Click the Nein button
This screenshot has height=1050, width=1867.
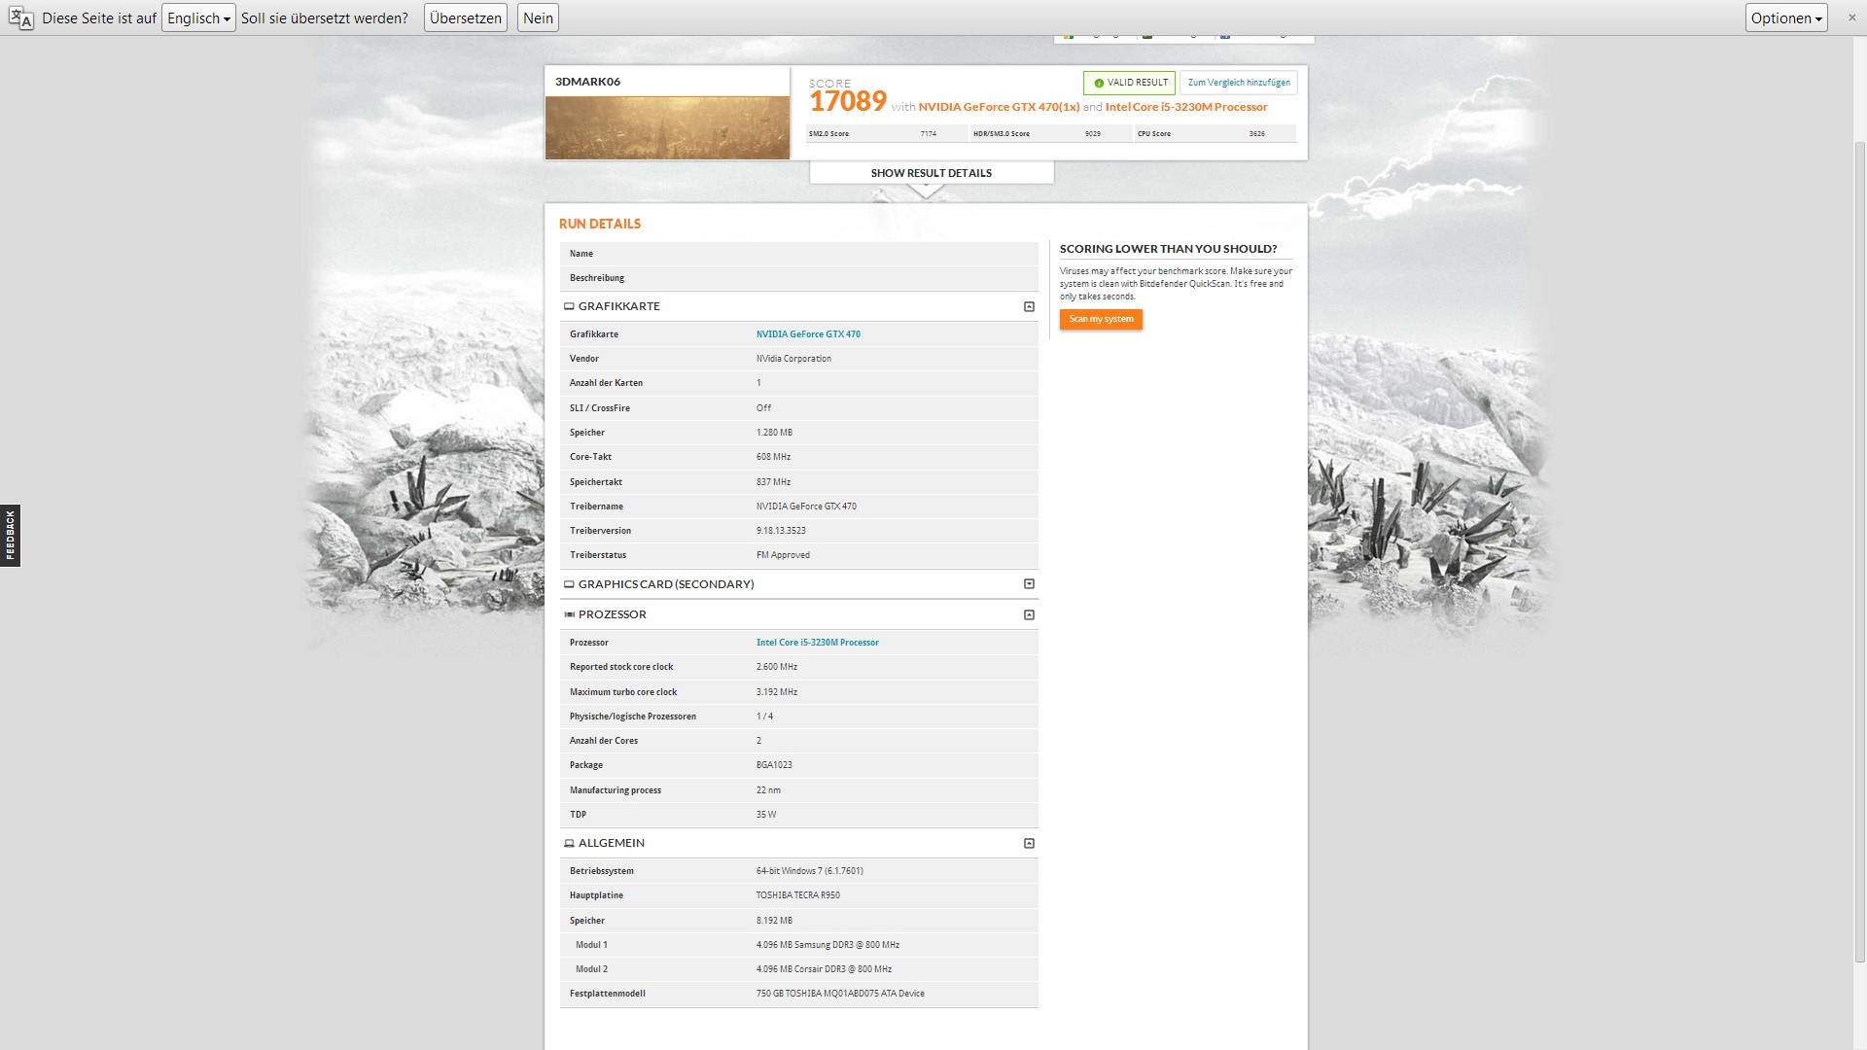click(538, 18)
